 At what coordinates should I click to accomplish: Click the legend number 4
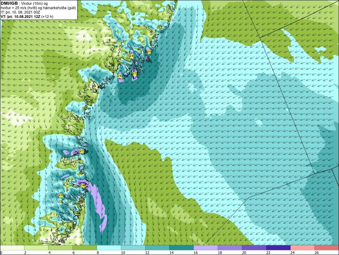[x=49, y=253]
